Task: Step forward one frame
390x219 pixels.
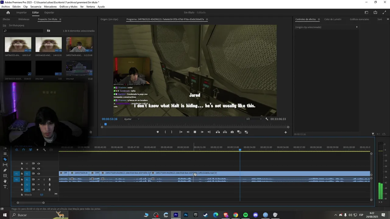Action: pyautogui.click(x=202, y=132)
